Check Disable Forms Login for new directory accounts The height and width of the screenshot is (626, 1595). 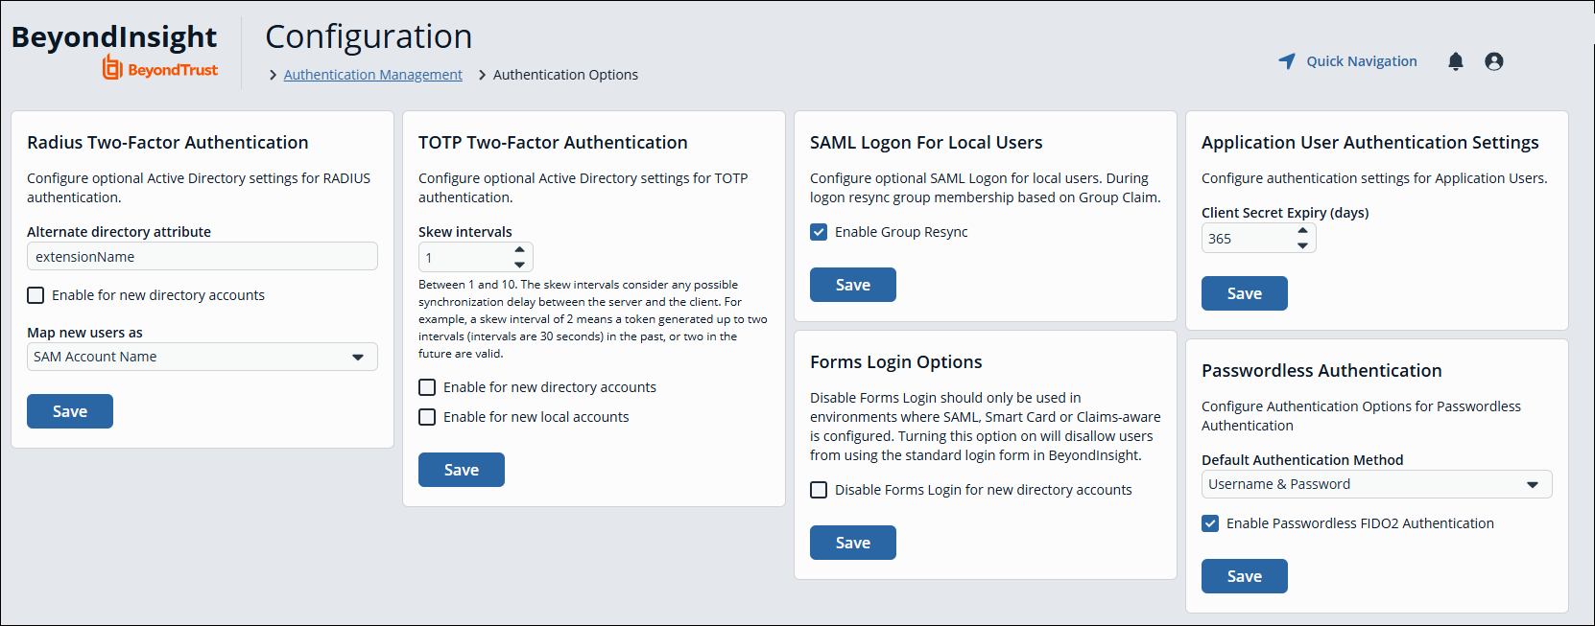coord(819,490)
